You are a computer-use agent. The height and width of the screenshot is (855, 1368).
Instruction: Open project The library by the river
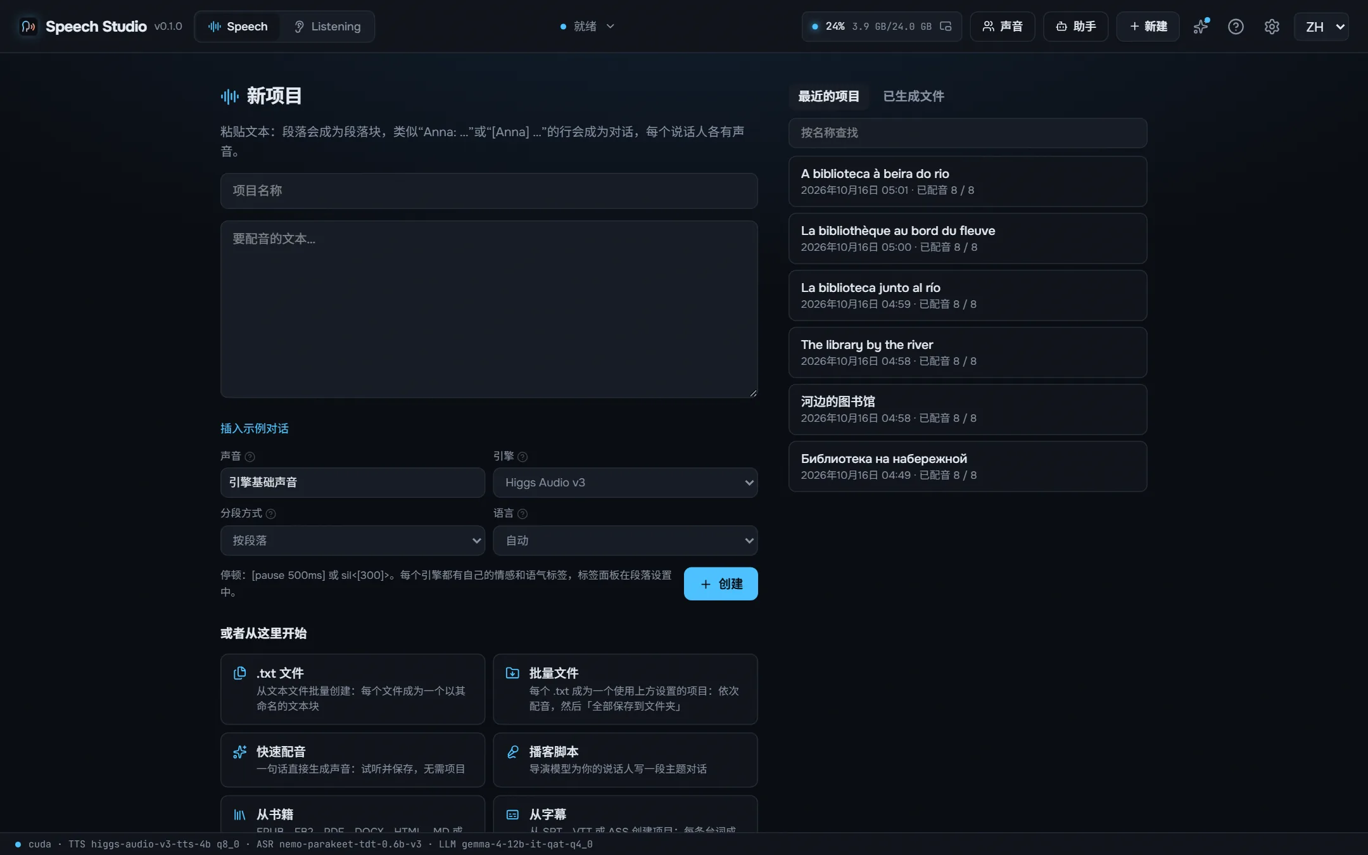click(x=968, y=352)
